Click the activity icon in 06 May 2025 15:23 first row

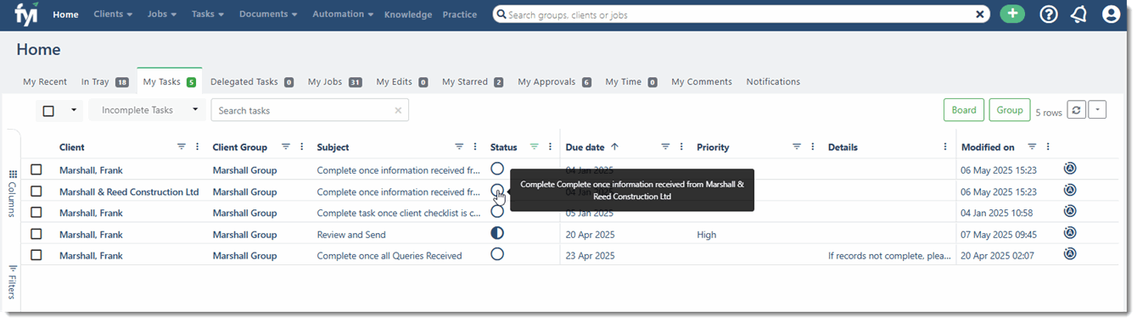pyautogui.click(x=1070, y=169)
